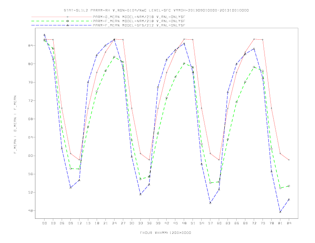Click x-axis forecast hour label 63
Screen dimensions: 315x243
coord(228,223)
